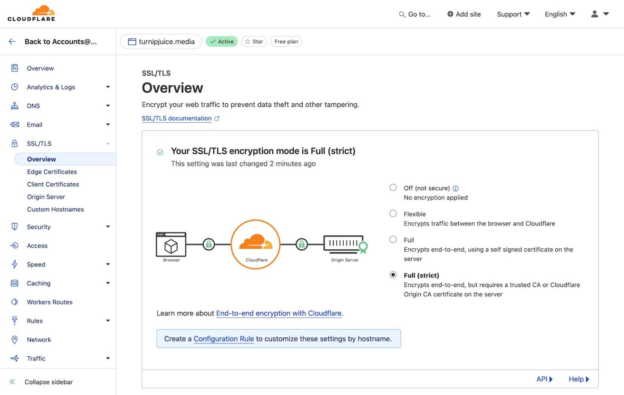Click the Cloudflare logo
This screenshot has height=395, width=624.
coord(31,13)
